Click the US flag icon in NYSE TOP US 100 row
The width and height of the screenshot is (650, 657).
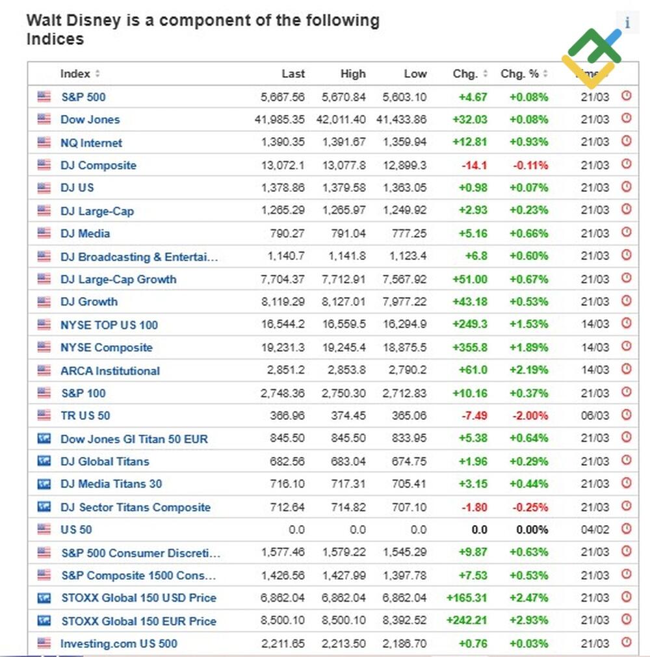(44, 324)
